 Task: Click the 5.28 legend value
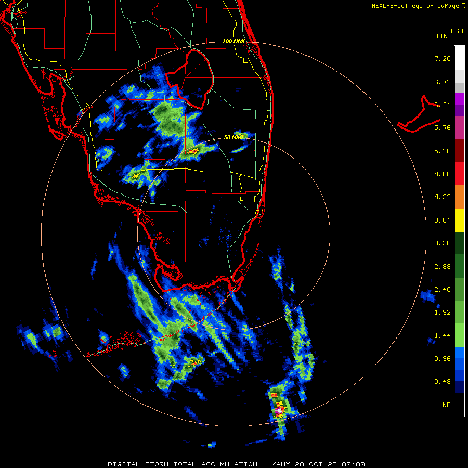[443, 151]
